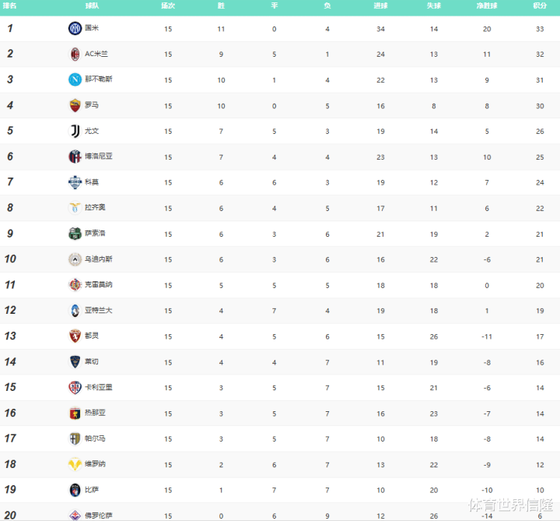Click the Sassuolo (萨索洛) green badge
The width and height of the screenshot is (560, 521).
[75, 234]
